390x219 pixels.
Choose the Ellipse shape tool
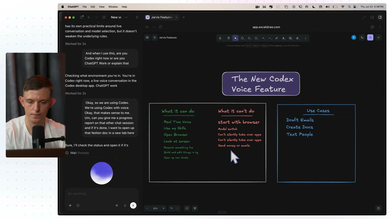tap(256, 38)
